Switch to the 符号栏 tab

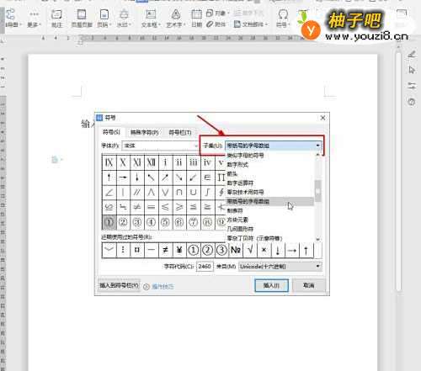coord(180,132)
